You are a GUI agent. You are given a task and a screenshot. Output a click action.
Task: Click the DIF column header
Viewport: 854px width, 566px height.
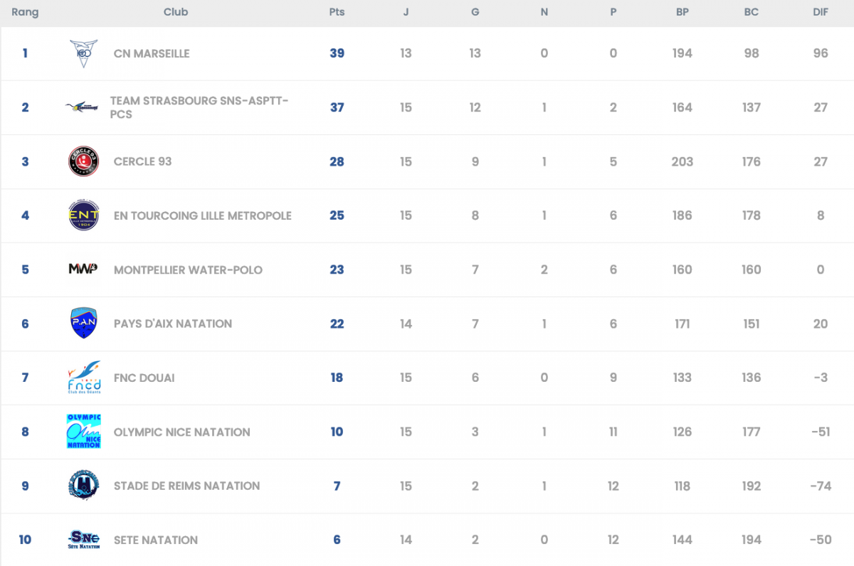[821, 12]
